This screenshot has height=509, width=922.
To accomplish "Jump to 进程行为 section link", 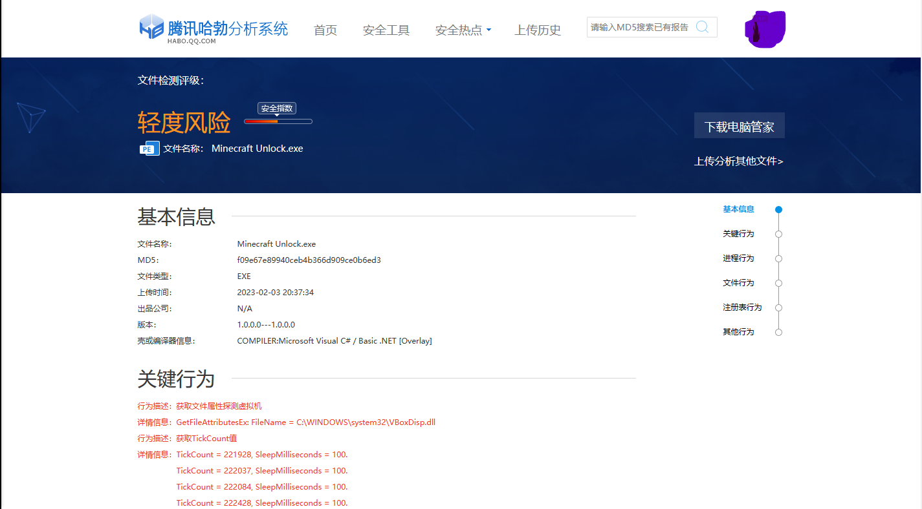I will tap(738, 258).
